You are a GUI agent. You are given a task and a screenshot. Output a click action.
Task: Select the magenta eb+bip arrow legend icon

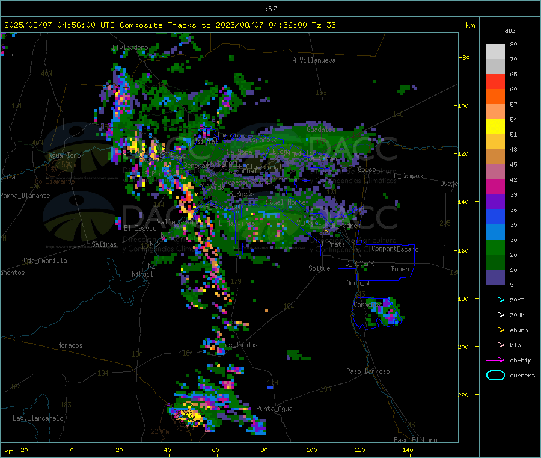[x=495, y=361]
